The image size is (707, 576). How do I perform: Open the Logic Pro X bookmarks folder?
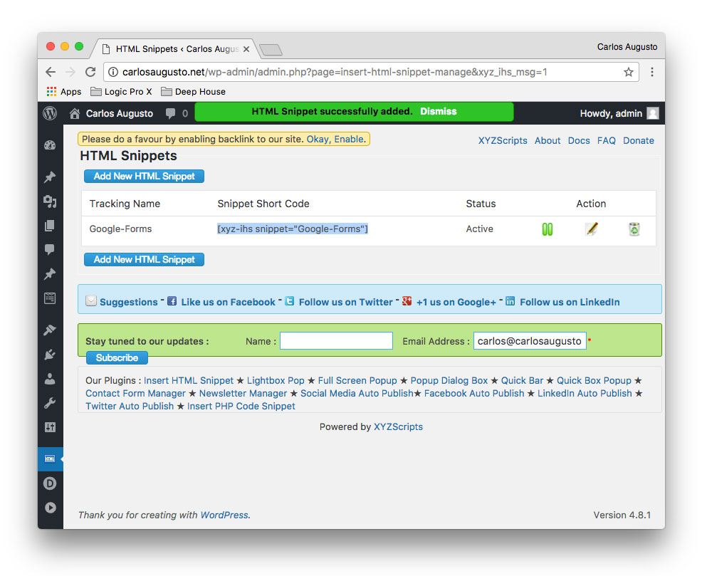tap(121, 92)
